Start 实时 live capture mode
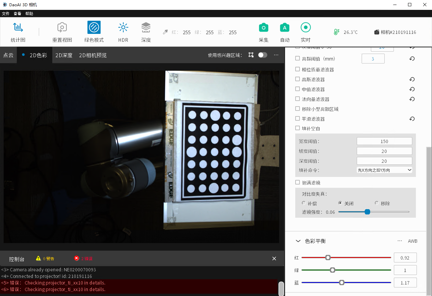432x296 pixels. [x=306, y=28]
